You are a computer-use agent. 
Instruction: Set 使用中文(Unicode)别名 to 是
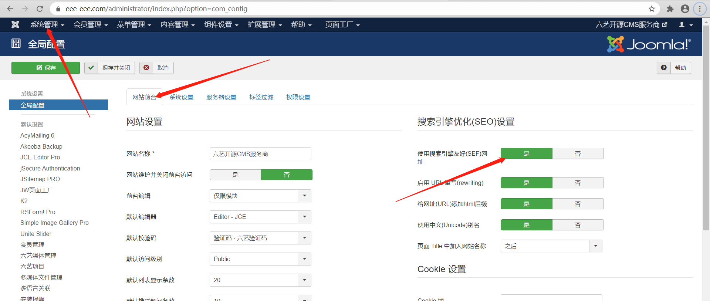[x=527, y=225]
